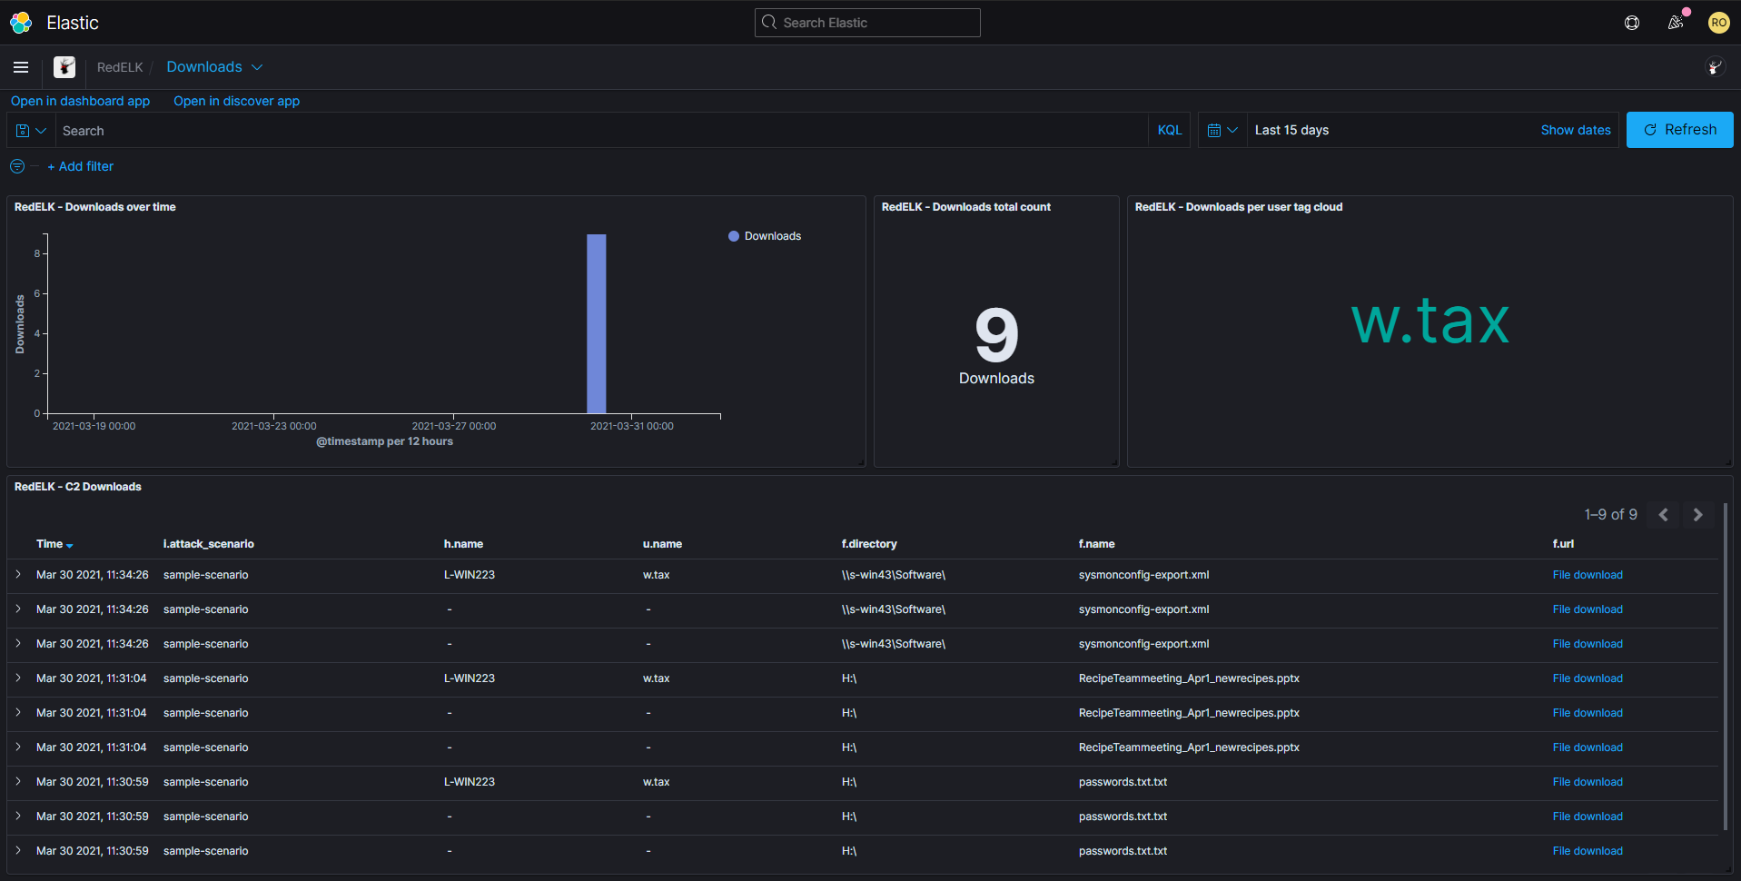Click the RedELK icon at far right of breadcrumb bar
The image size is (1741, 881).
1715,67
